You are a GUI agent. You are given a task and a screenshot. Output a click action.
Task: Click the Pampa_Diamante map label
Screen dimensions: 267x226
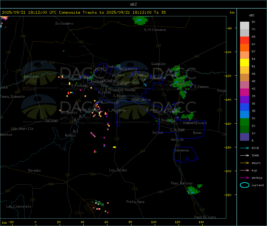pos(12,97)
